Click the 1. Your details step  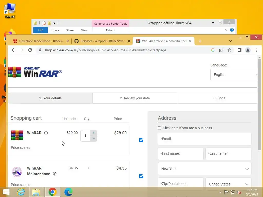click(x=50, y=98)
